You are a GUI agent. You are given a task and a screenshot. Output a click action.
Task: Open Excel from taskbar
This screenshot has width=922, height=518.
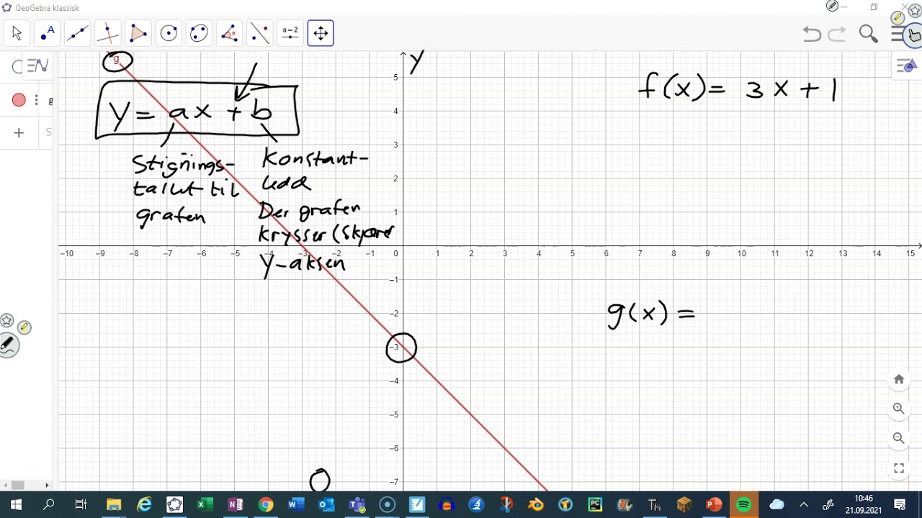[205, 504]
